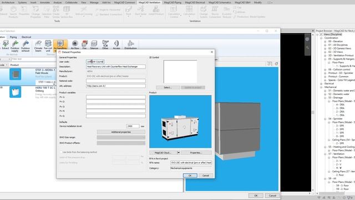The width and height of the screenshot is (355, 200).
Task: Click the MagiCAD Cloud... button
Action: coord(163,153)
